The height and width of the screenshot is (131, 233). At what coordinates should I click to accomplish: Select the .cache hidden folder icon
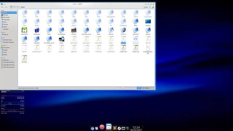pos(24,13)
